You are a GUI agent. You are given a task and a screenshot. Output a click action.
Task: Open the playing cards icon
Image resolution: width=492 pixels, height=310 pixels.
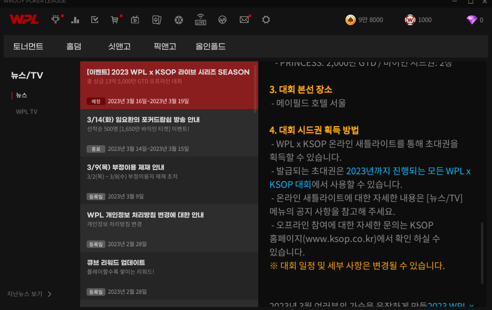coord(157,20)
